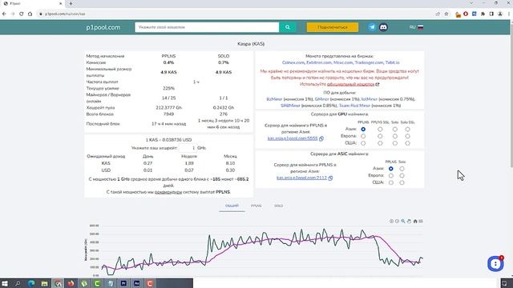Copy the GPU server address kas.asia.p1pool.com:5555
The width and height of the screenshot is (513, 288).
[x=321, y=138]
